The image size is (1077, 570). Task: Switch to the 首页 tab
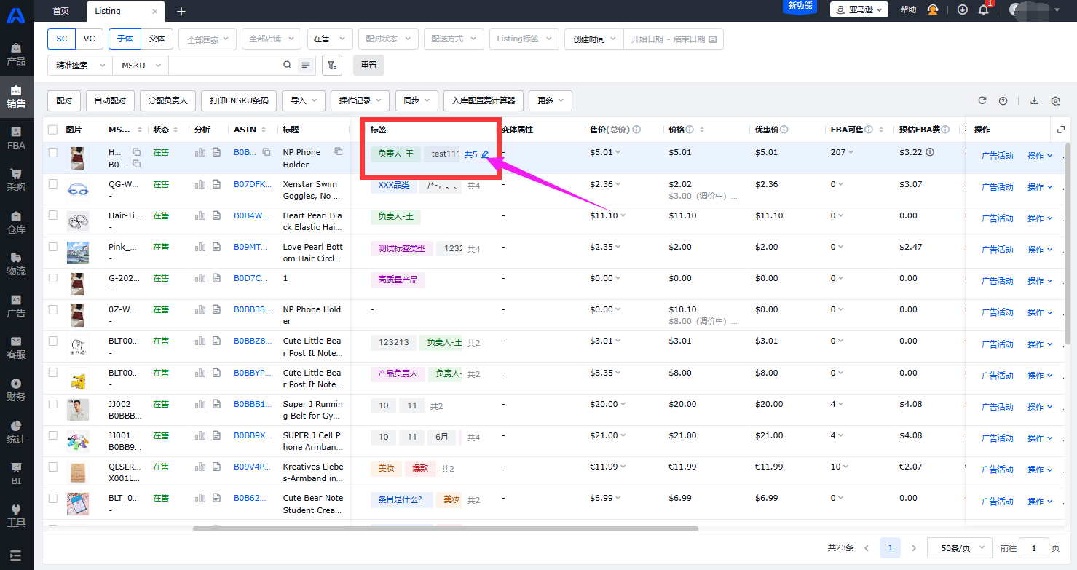point(61,11)
